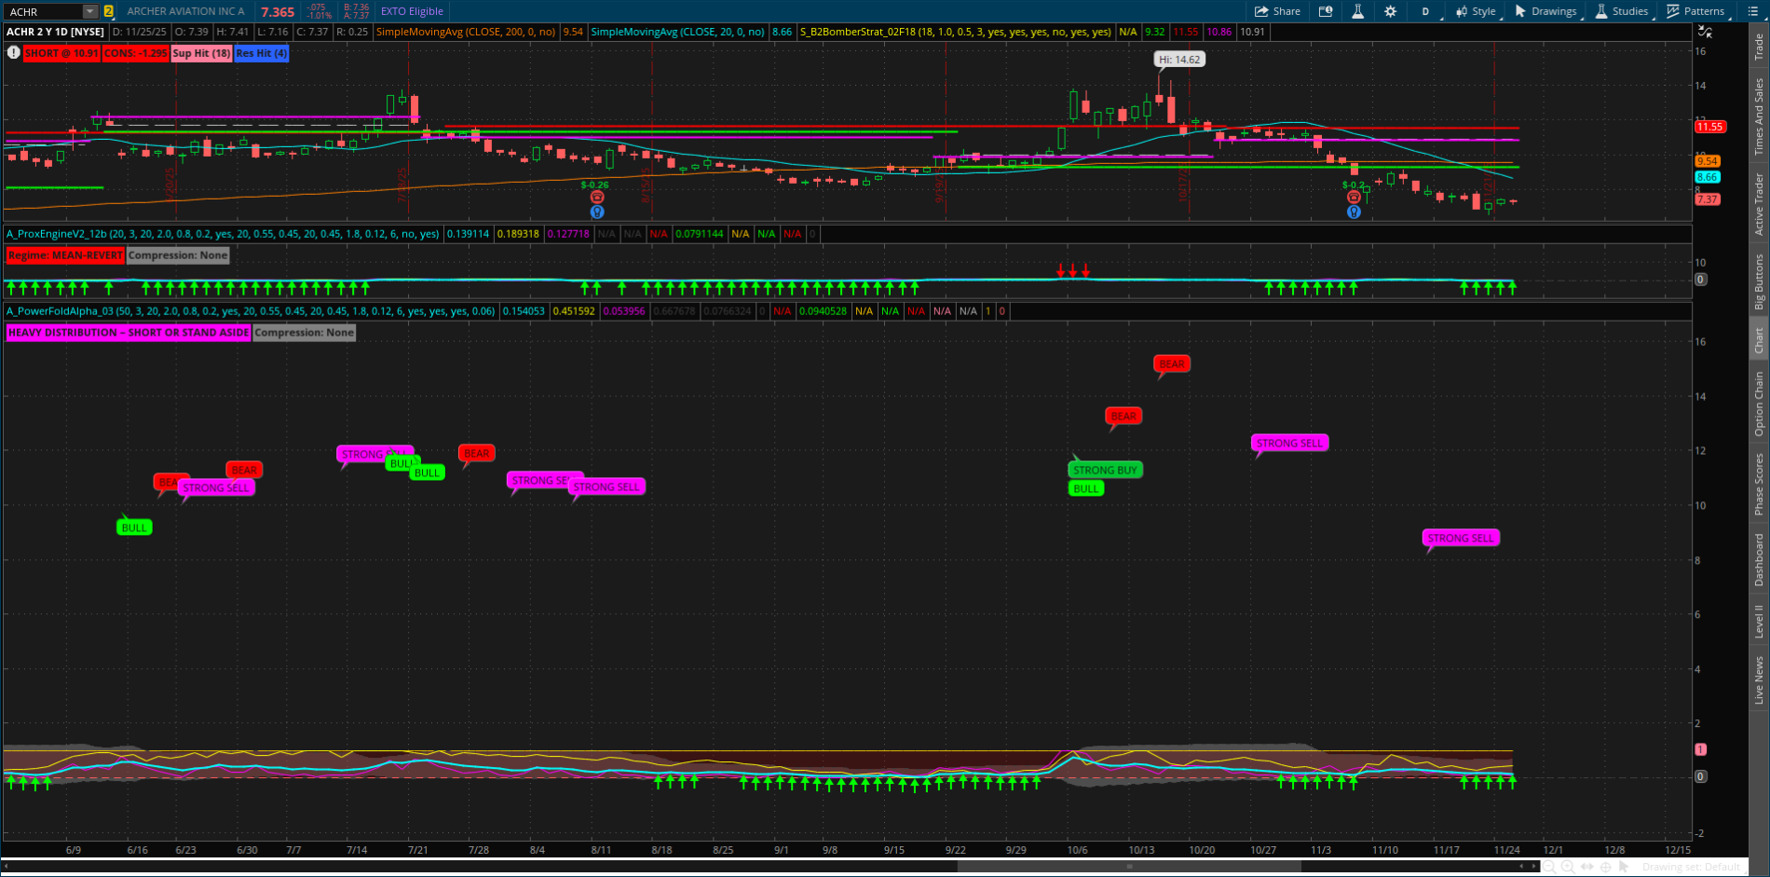1770x877 pixels.
Task: Expand the Studies dropdown menu
Action: click(x=1622, y=11)
